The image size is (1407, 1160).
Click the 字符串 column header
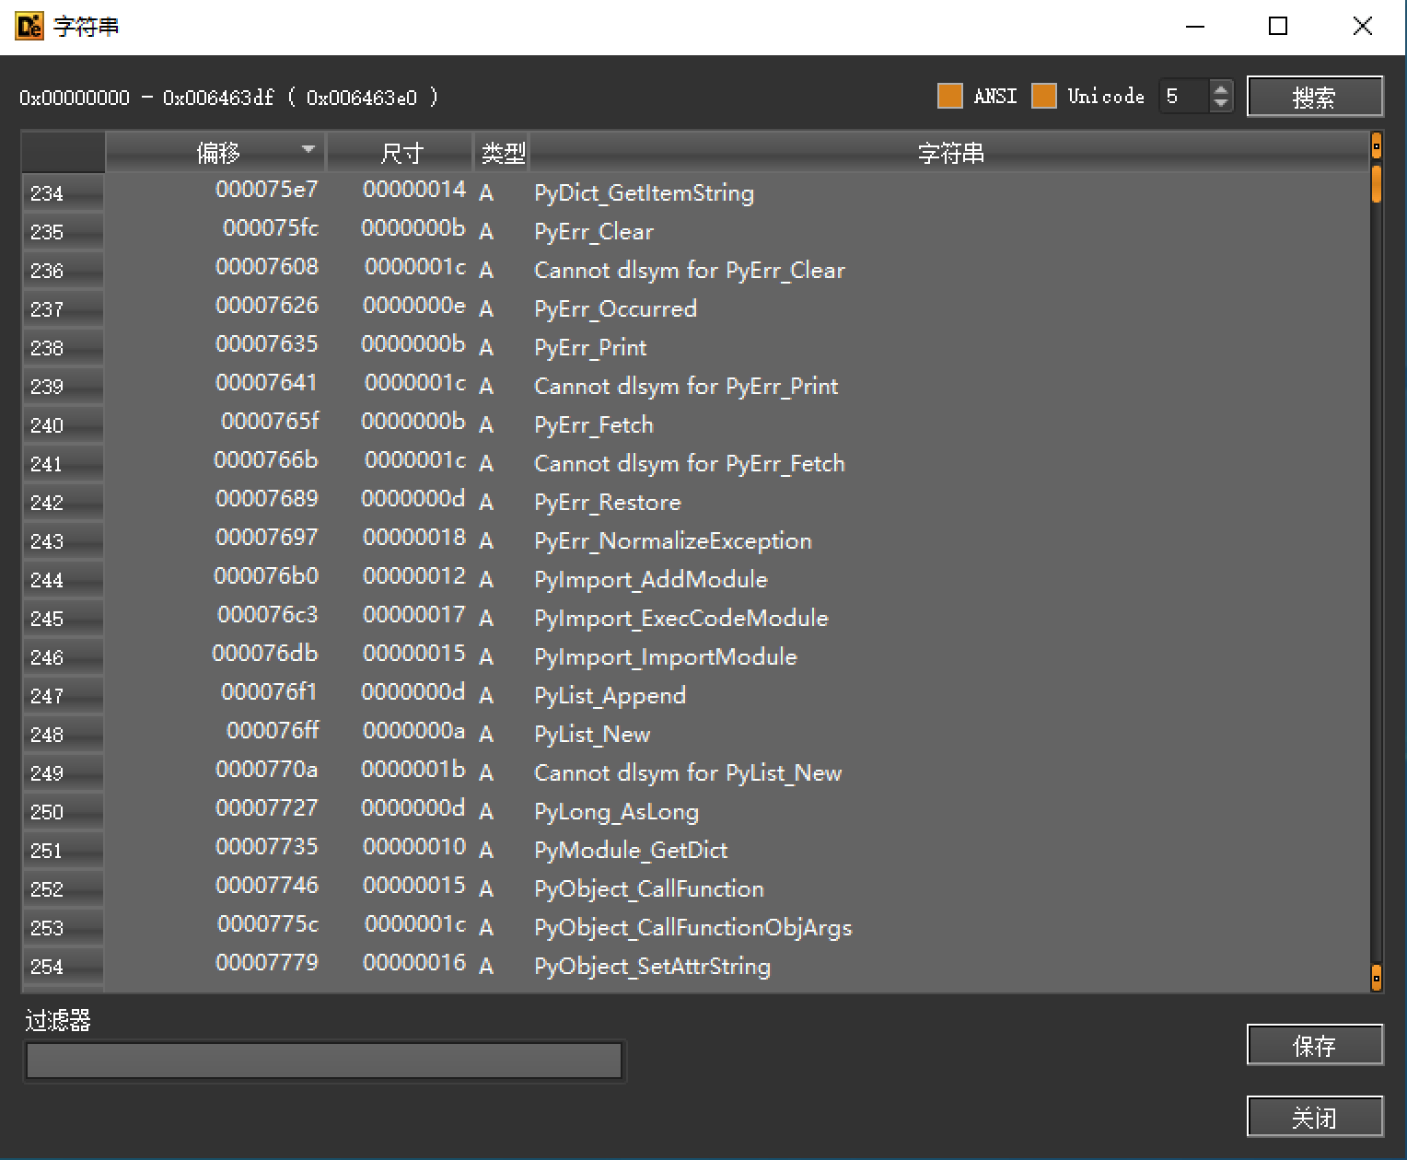[x=950, y=152]
